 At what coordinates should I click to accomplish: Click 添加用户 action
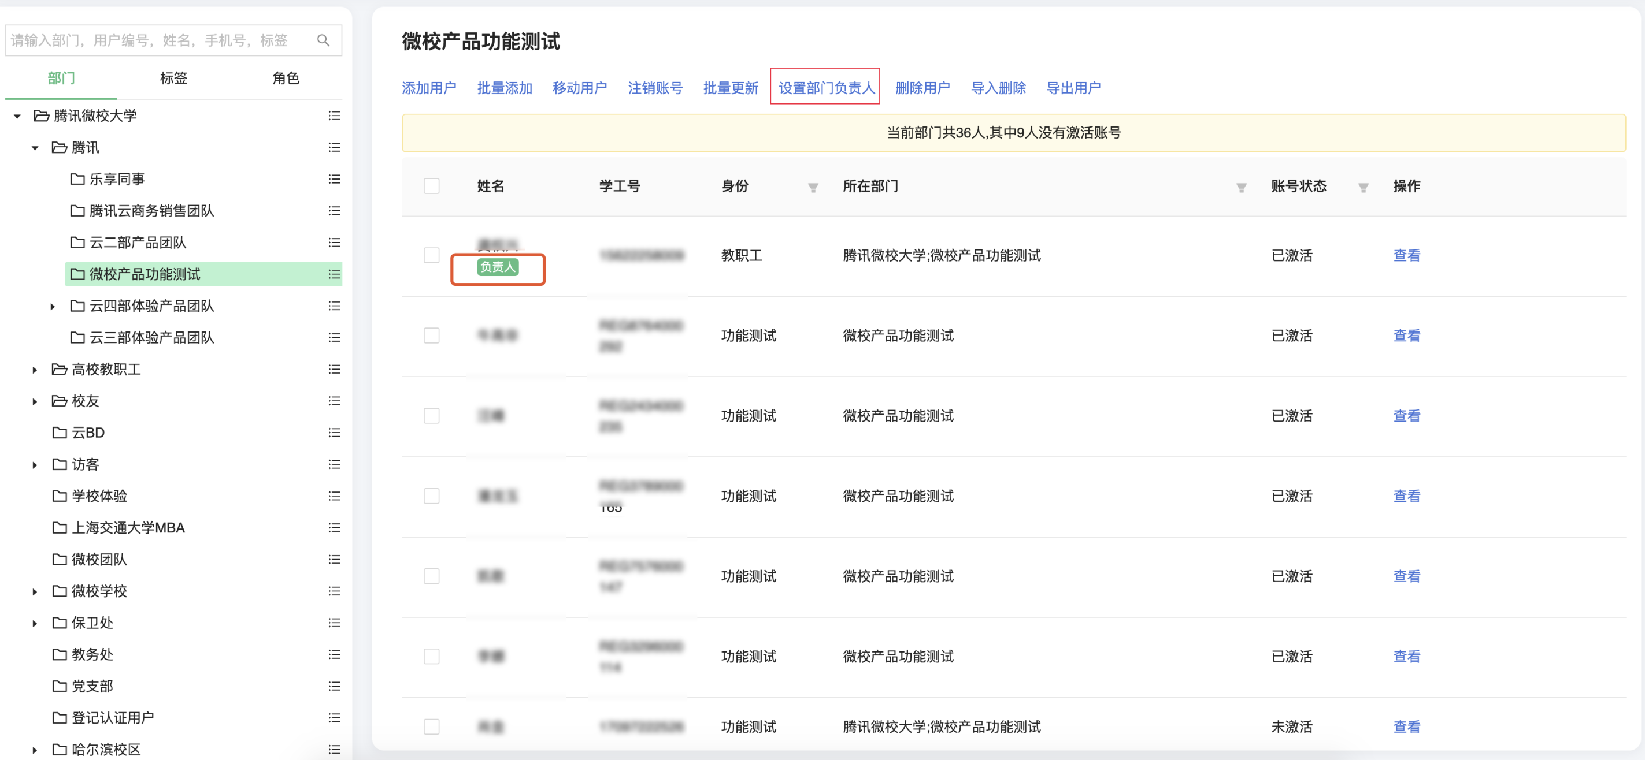pyautogui.click(x=429, y=88)
